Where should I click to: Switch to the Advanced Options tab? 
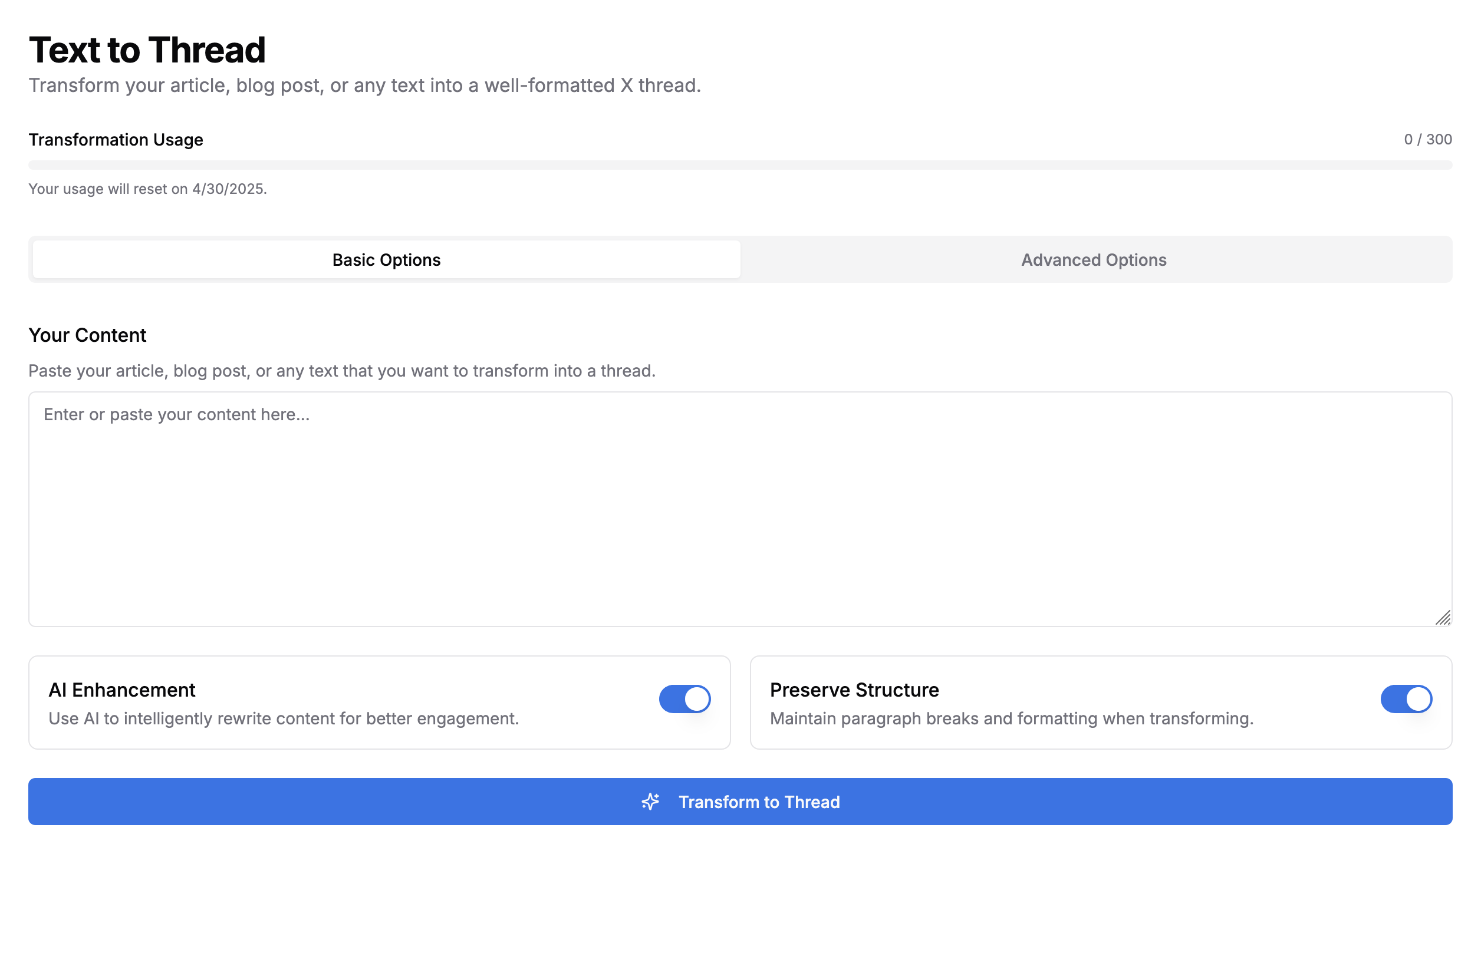pyautogui.click(x=1093, y=259)
